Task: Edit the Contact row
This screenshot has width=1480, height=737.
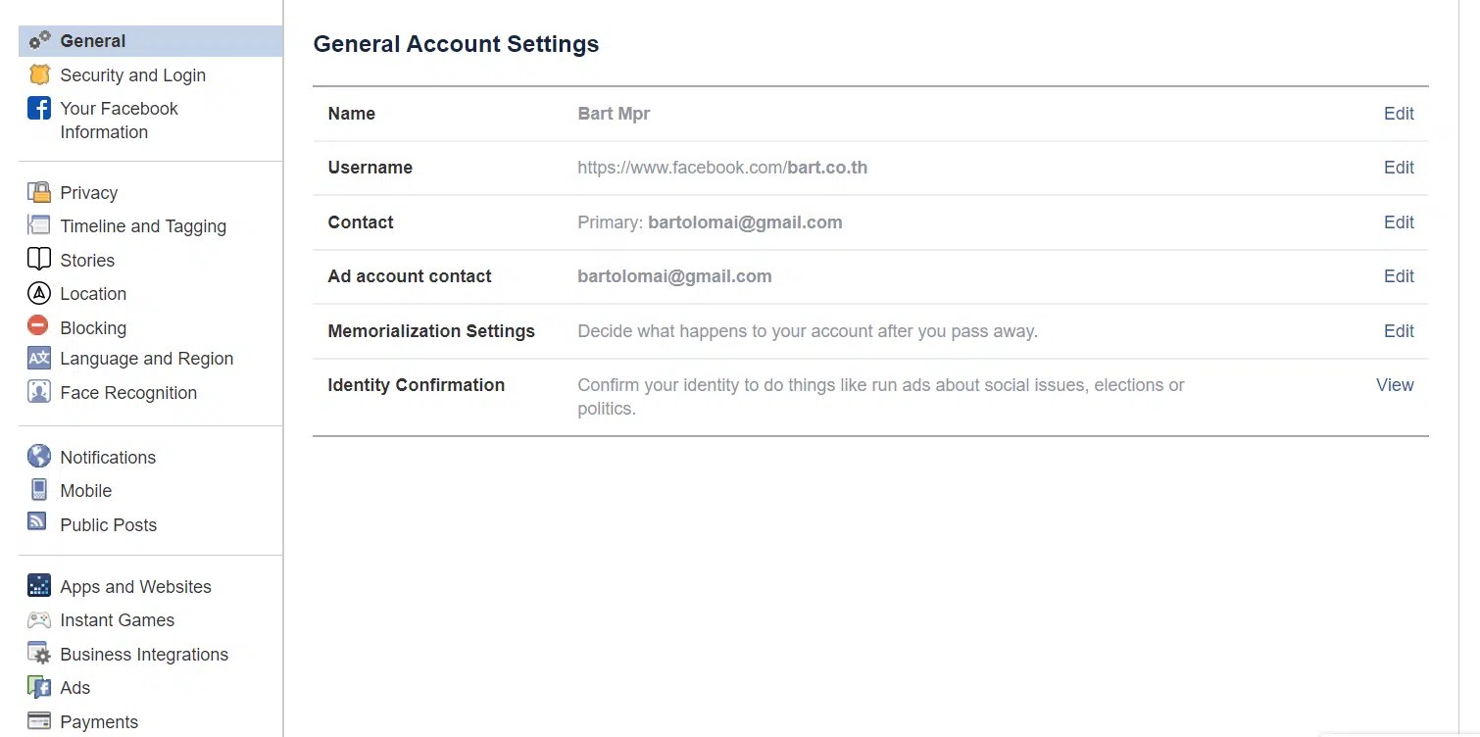Action: point(1399,222)
